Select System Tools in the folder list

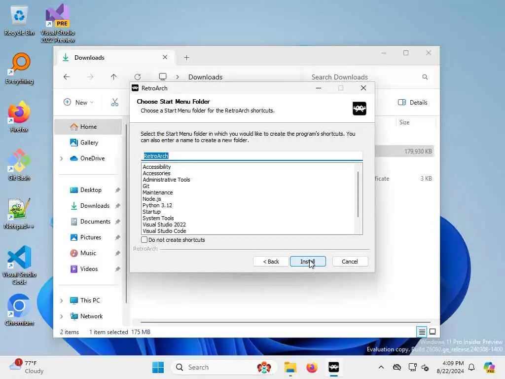158,218
